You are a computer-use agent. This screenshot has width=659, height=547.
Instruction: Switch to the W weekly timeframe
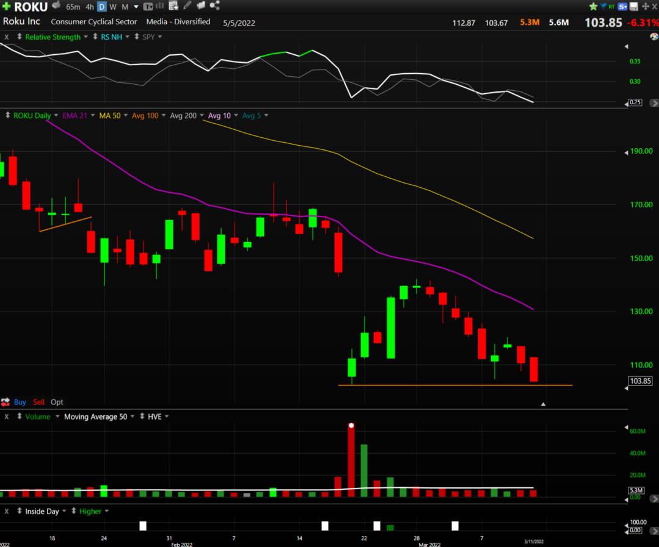tap(113, 7)
